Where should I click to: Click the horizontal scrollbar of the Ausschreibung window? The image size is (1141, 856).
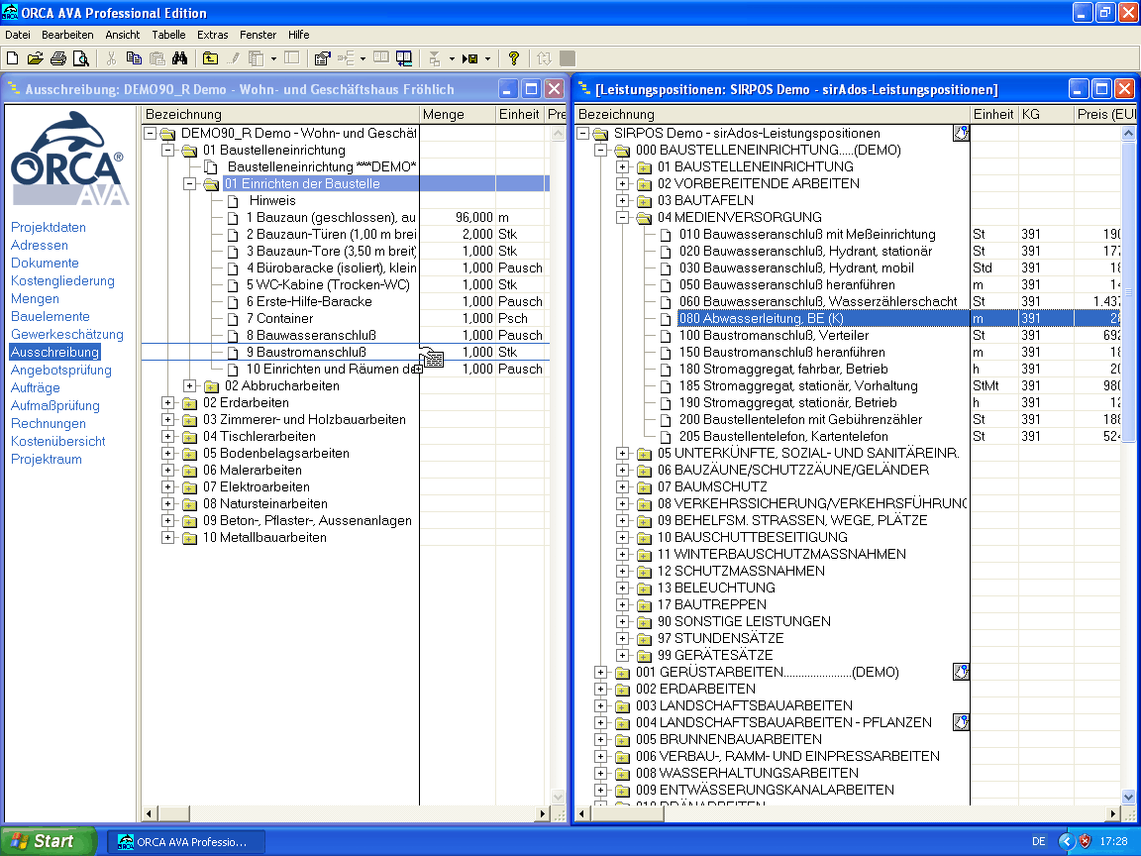347,813
